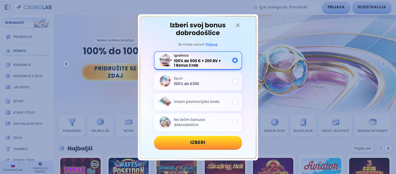396x174 pixels.
Task: Close the welcome bonus dialog
Action: click(x=238, y=25)
